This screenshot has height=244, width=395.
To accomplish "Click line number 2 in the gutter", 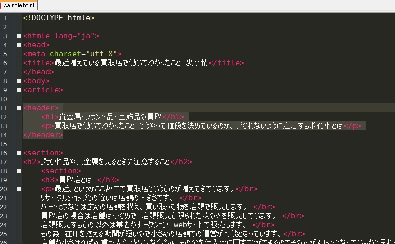I will pyautogui.click(x=5, y=27).
